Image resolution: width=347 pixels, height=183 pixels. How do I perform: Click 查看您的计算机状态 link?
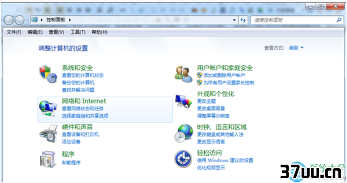pos(83,76)
